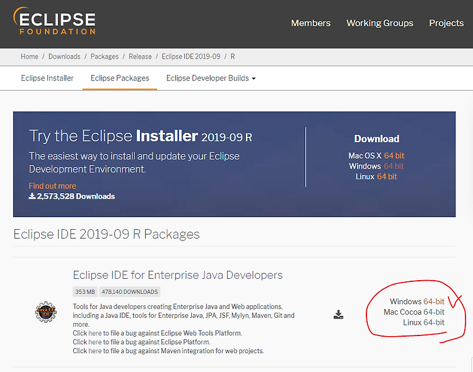This screenshot has width=473, height=372.
Task: Switch to Eclipse Installer tab
Action: (x=47, y=78)
